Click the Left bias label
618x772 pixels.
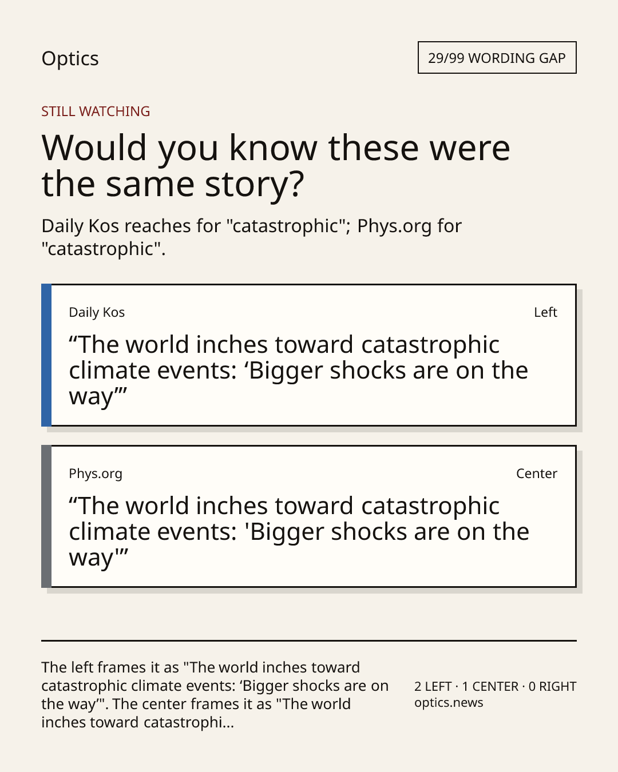[545, 312]
